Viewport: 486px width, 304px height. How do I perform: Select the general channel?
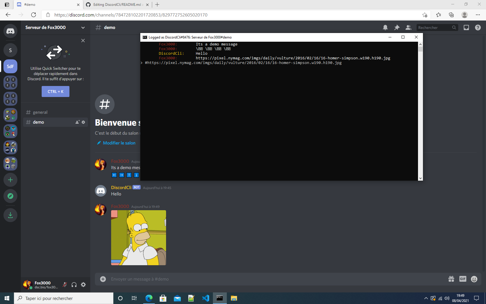[x=40, y=112]
